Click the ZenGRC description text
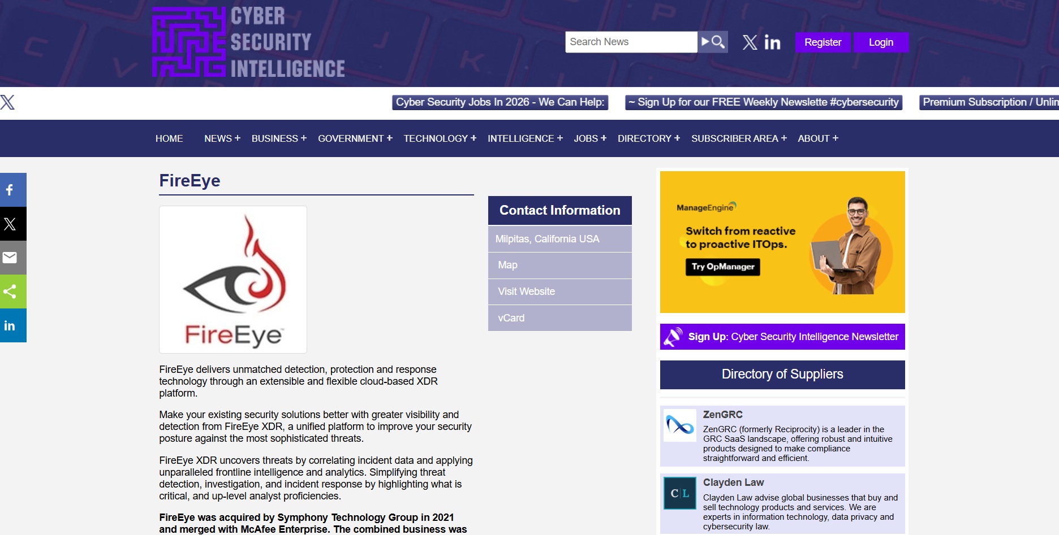Screen dimensions: 1059x535 [x=798, y=443]
